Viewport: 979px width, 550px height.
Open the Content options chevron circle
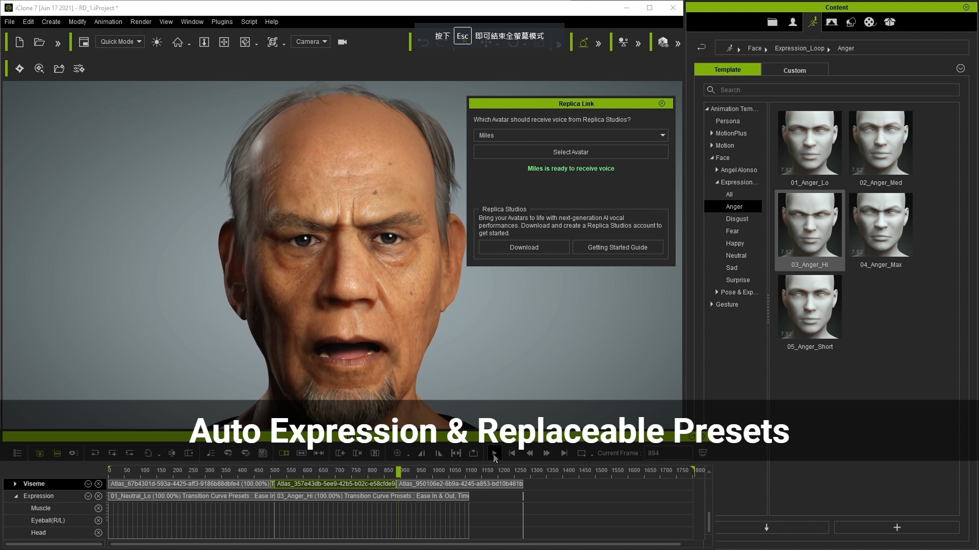pos(961,68)
